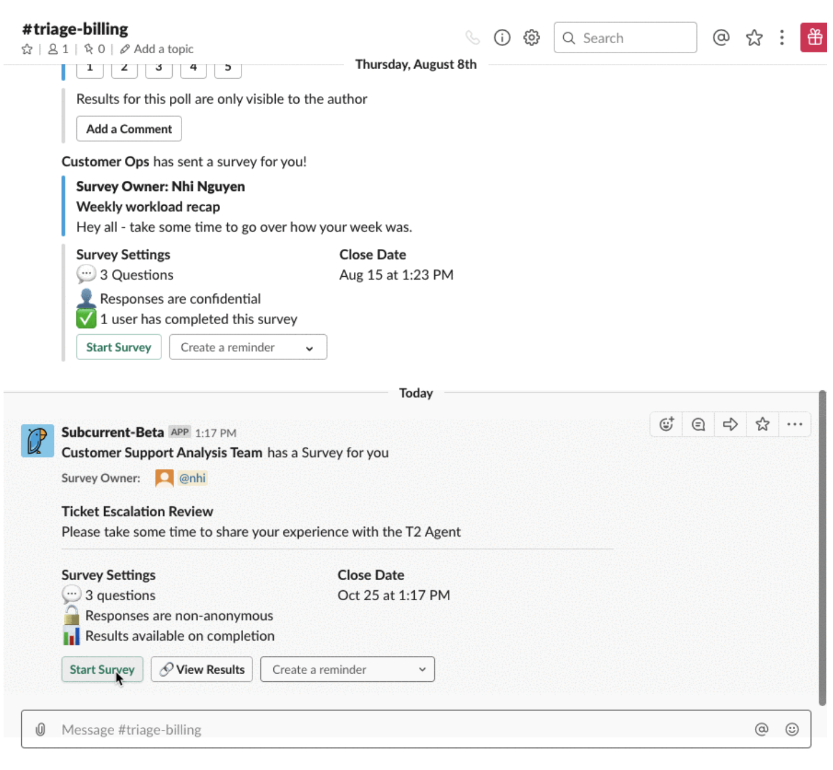This screenshot has height=770, width=833.
Task: Share the Subcurrent-Beta message
Action: (730, 424)
